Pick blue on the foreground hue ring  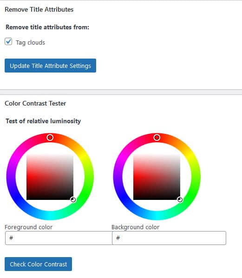16,196
